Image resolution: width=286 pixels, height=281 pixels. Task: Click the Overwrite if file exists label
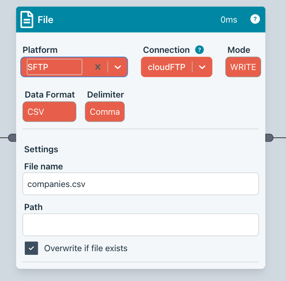click(86, 248)
